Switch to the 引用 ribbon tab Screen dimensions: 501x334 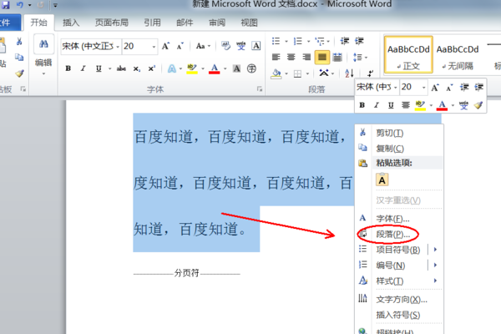152,23
